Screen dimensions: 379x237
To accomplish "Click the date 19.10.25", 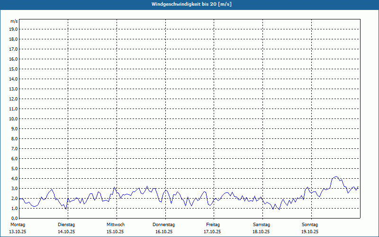I will coord(310,232).
